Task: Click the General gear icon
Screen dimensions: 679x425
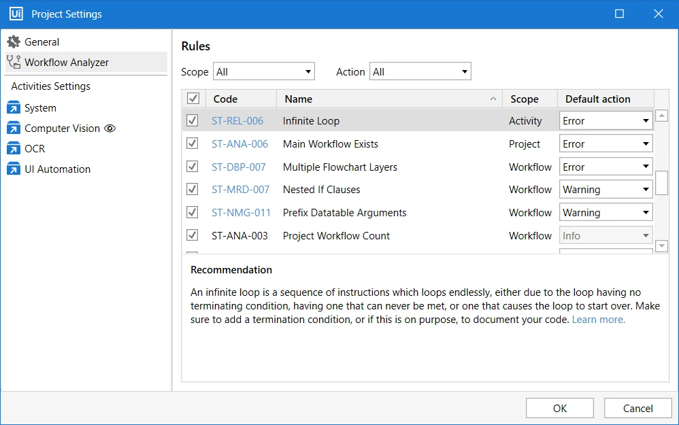Action: 14,41
